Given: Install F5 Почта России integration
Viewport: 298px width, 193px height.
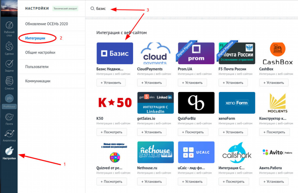Looking at the screenshot, I should pyautogui.click(x=233, y=83).
